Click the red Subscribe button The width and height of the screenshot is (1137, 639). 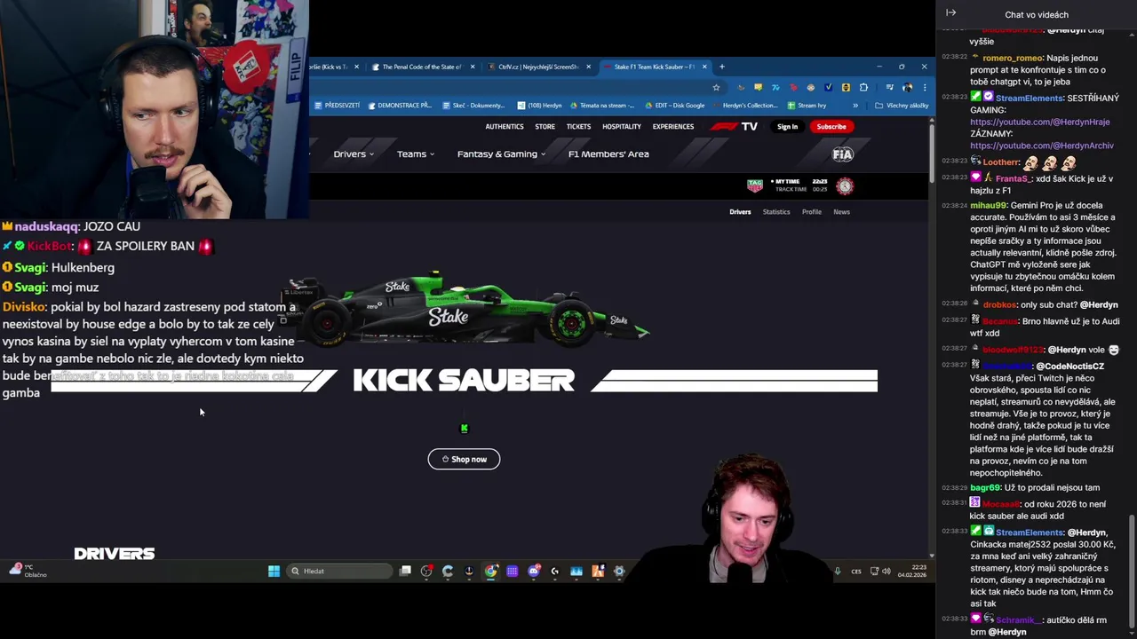click(831, 126)
